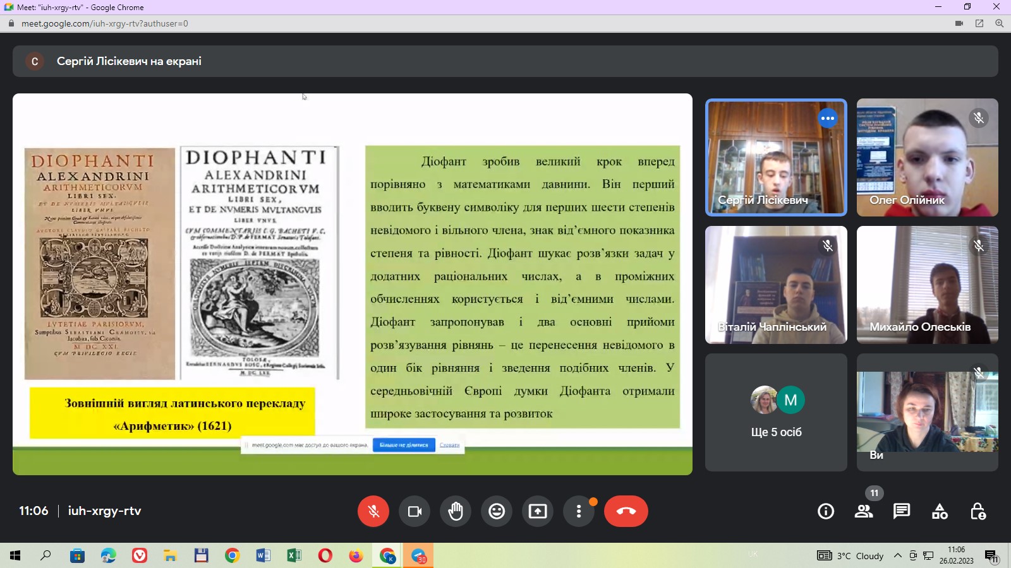
Task: Select your own 'Ви' video tile
Action: pyautogui.click(x=928, y=412)
